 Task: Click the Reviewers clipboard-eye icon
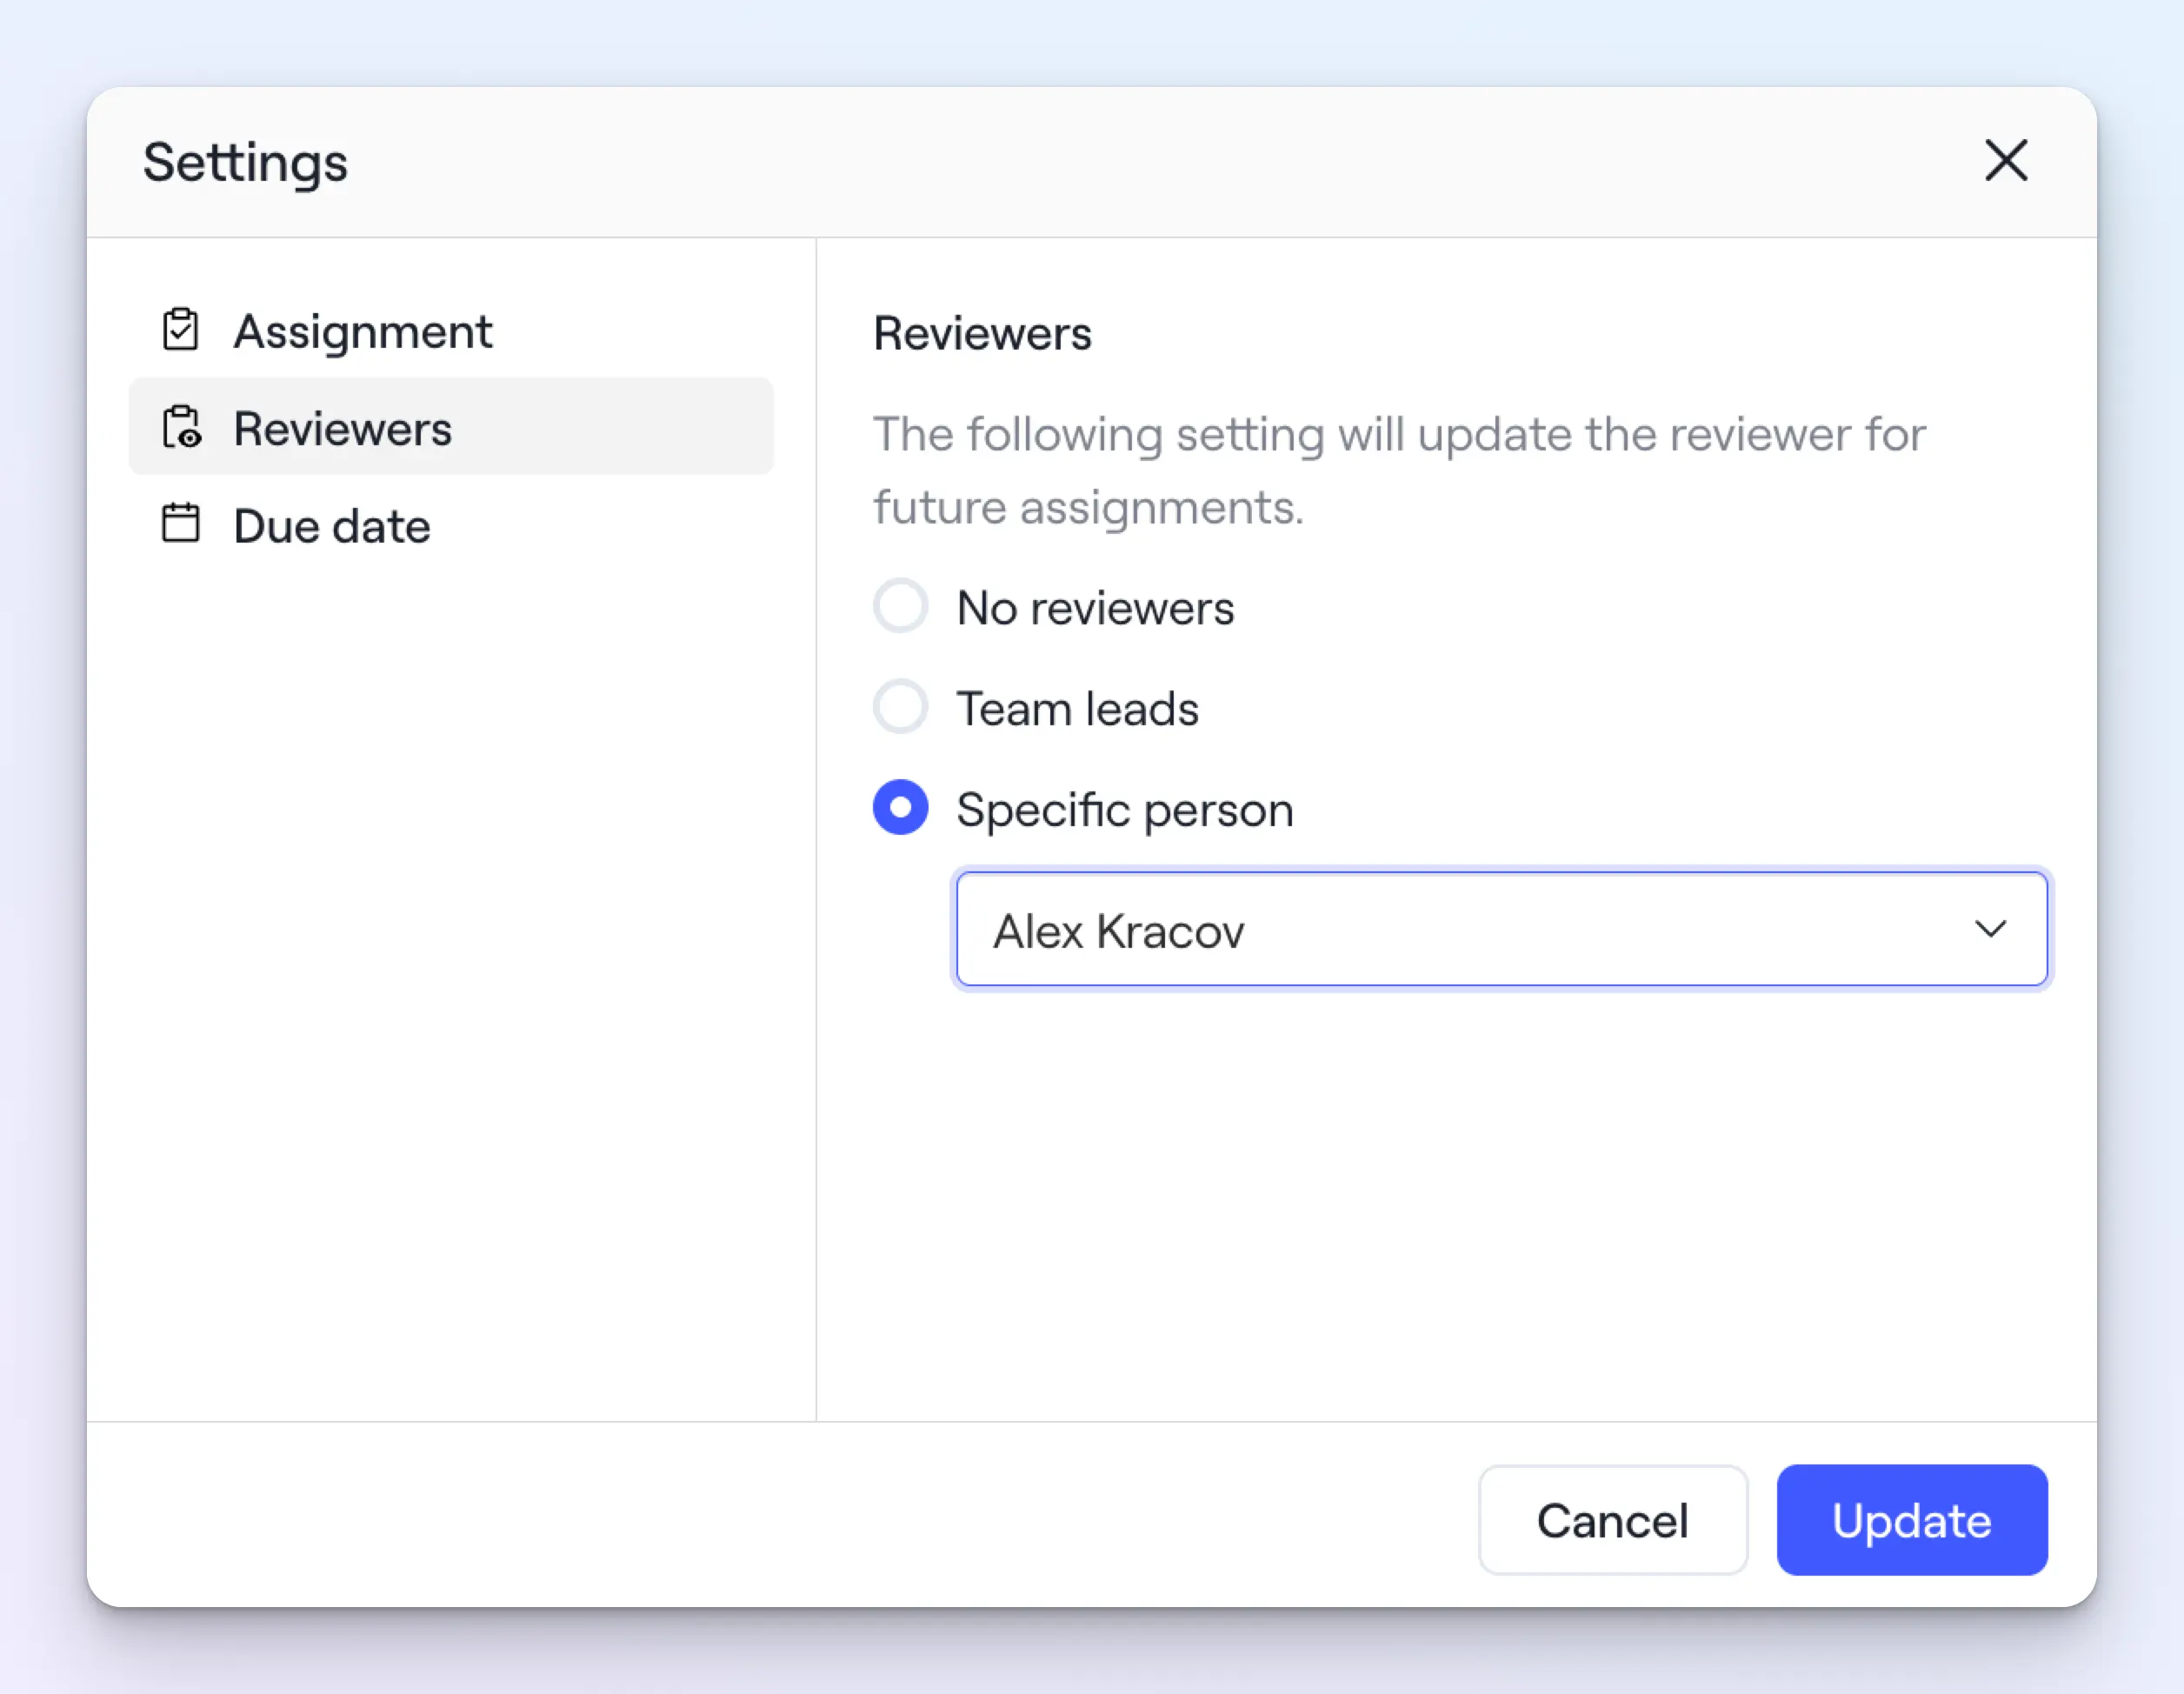(181, 427)
